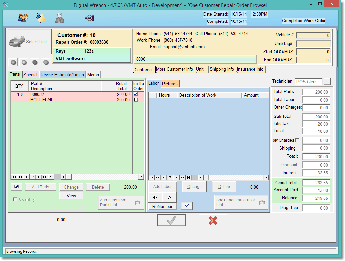Toggle the ply Charges checkbox
The height and width of the screenshot is (261, 345).
tap(297, 140)
